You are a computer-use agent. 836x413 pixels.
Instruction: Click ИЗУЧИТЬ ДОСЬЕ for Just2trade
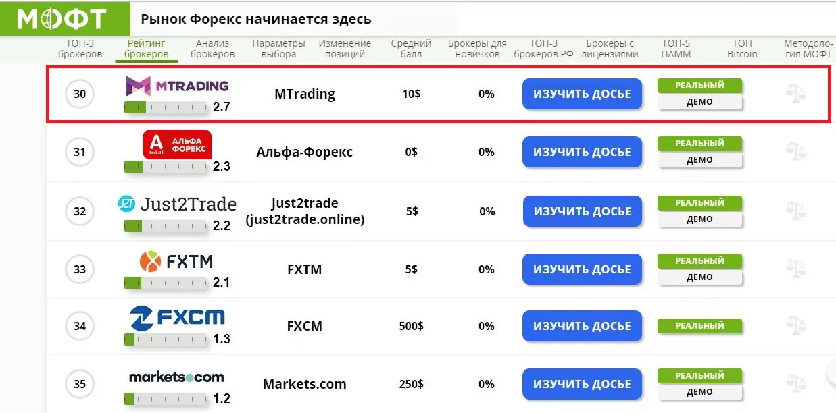coord(582,211)
